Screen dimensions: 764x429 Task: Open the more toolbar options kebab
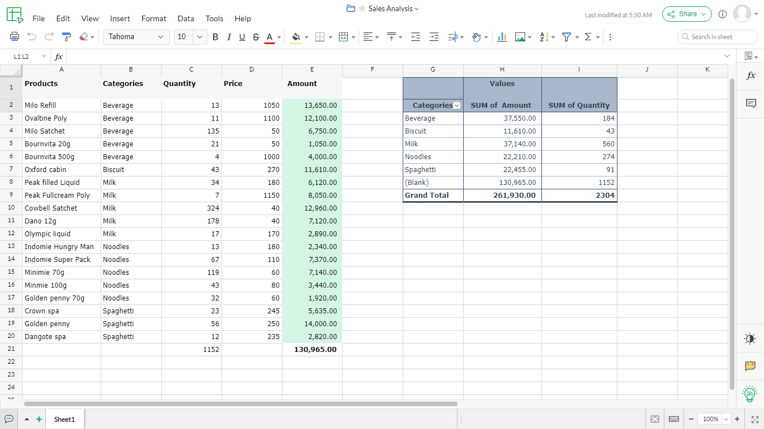610,37
